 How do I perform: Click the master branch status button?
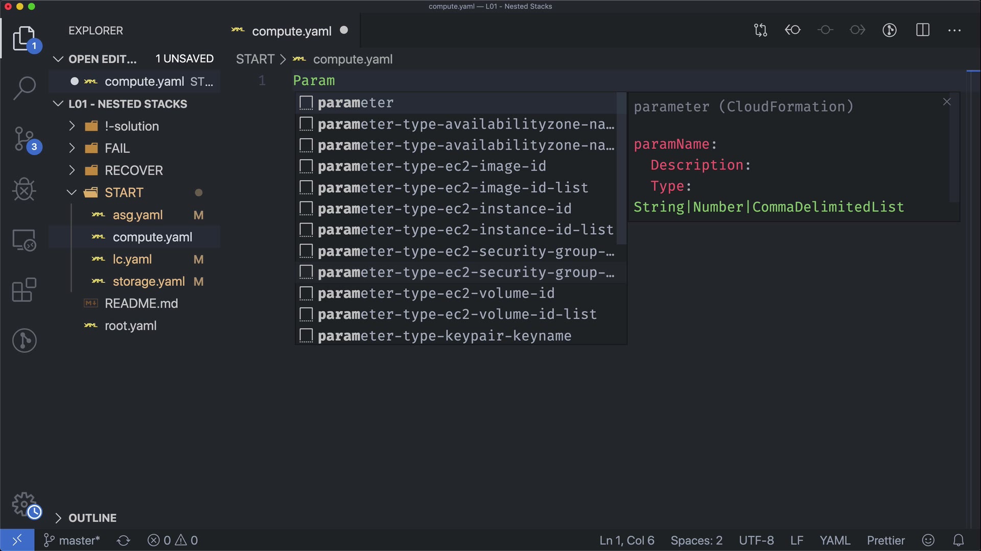coord(72,540)
